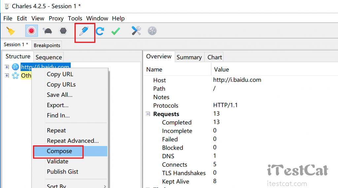The height and width of the screenshot is (188, 338).
Task: Click the Host value http://i.baidu.com
Action: coord(237,80)
